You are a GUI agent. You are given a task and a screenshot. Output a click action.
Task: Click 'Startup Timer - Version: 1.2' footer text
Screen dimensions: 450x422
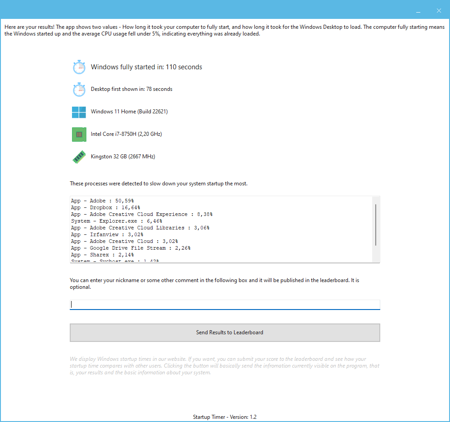[x=225, y=417]
